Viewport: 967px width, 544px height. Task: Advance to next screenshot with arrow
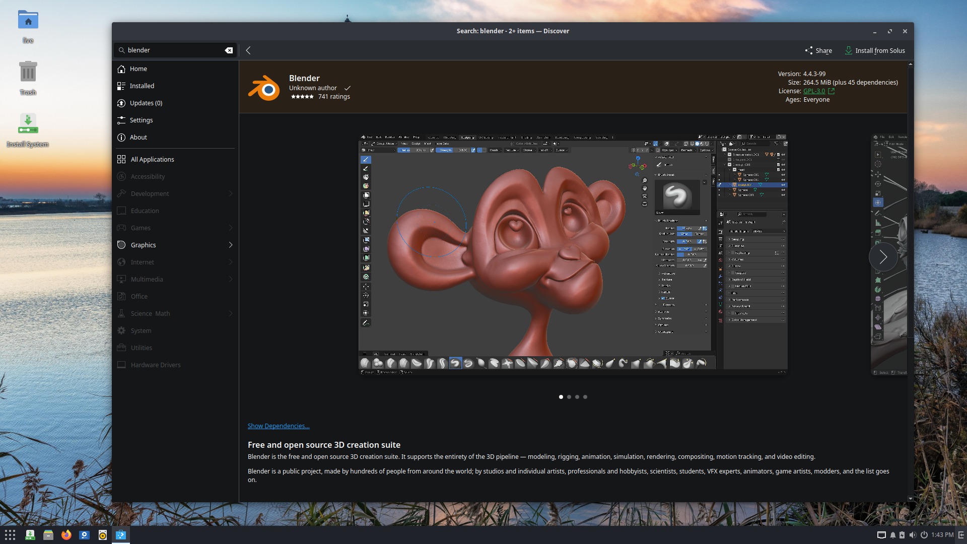pyautogui.click(x=883, y=257)
